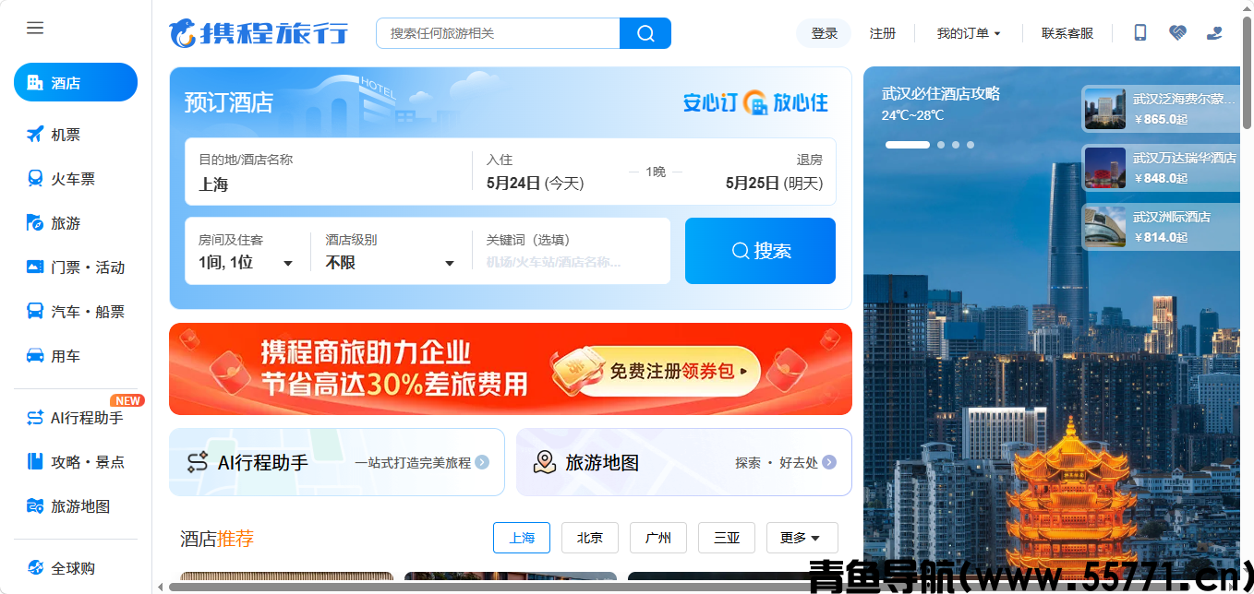
Task: Select the 广州 recommendation tab
Action: [x=658, y=538]
